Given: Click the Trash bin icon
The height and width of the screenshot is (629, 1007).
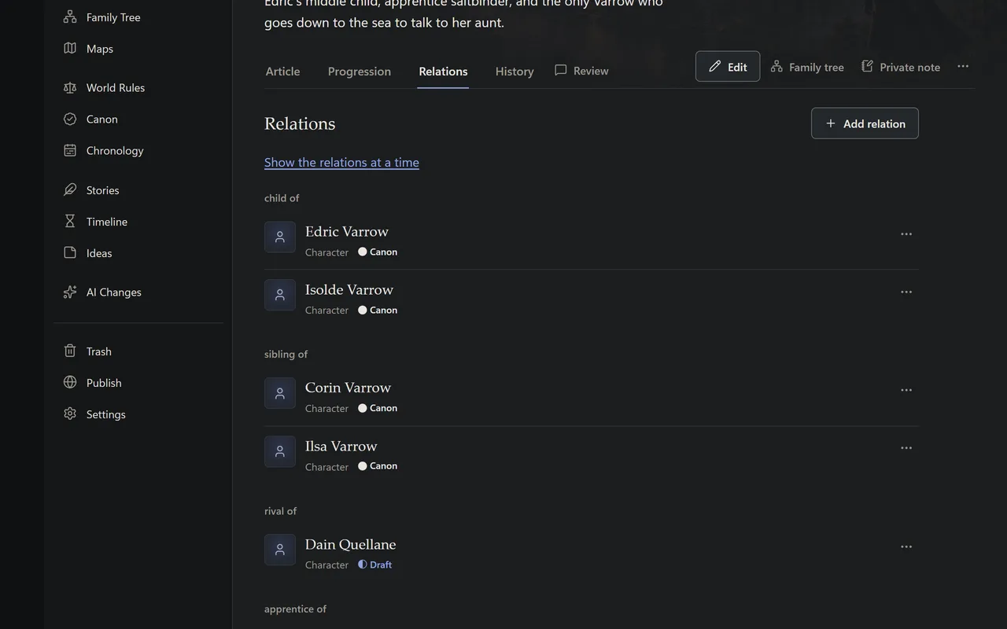Looking at the screenshot, I should tap(70, 351).
